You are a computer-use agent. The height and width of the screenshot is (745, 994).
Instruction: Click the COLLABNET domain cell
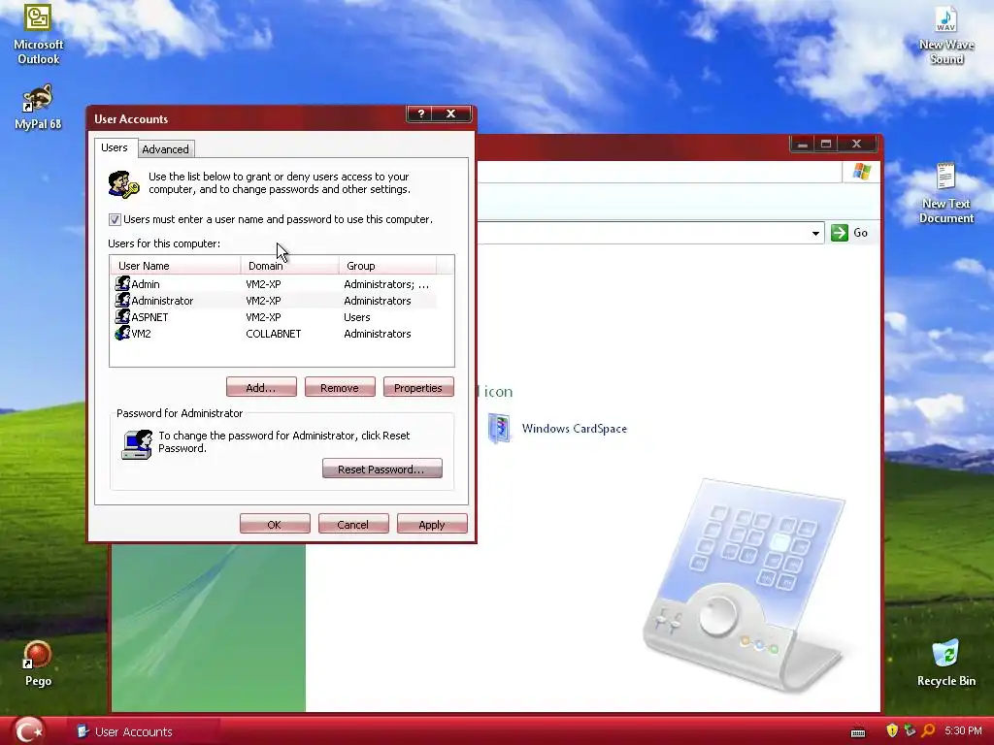(x=273, y=334)
